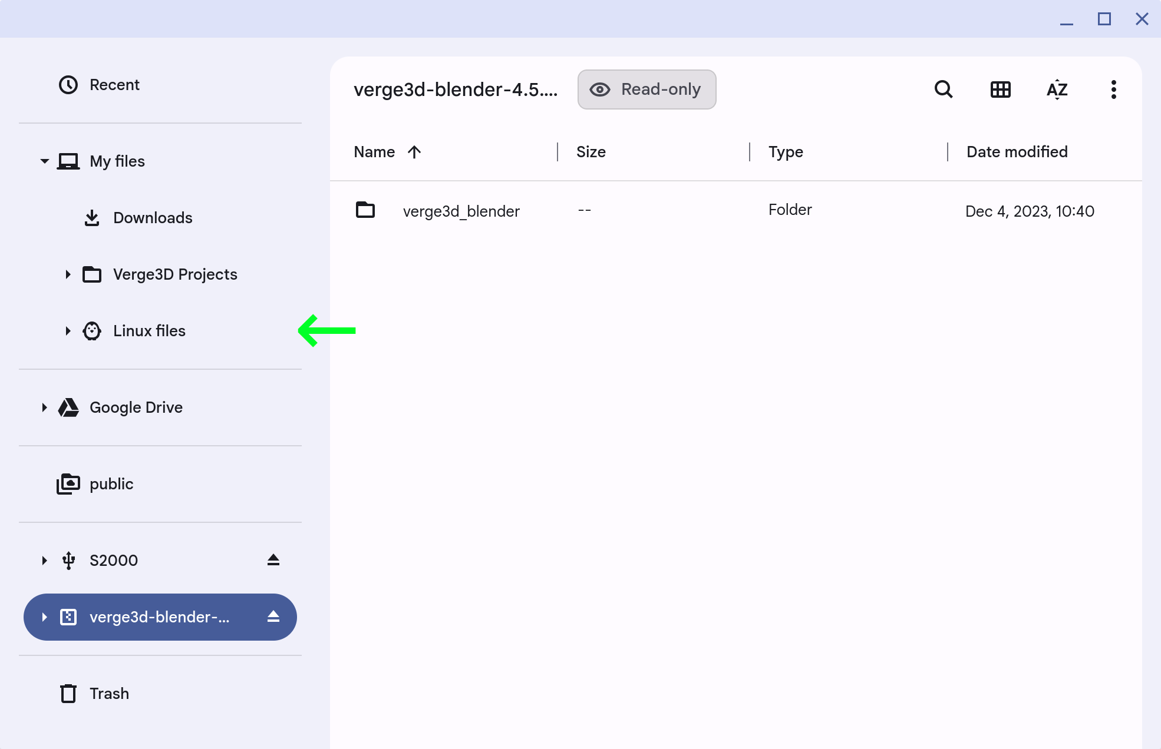Expand the Linux files tree

pos(68,331)
